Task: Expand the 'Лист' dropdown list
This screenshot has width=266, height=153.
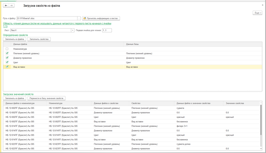Action: tap(73, 30)
